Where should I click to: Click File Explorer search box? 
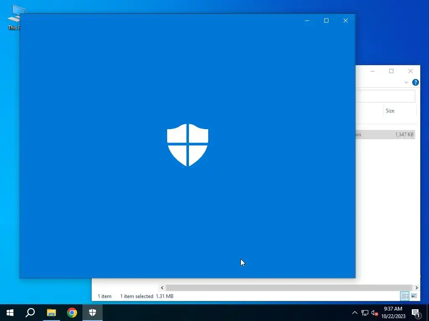(x=385, y=96)
